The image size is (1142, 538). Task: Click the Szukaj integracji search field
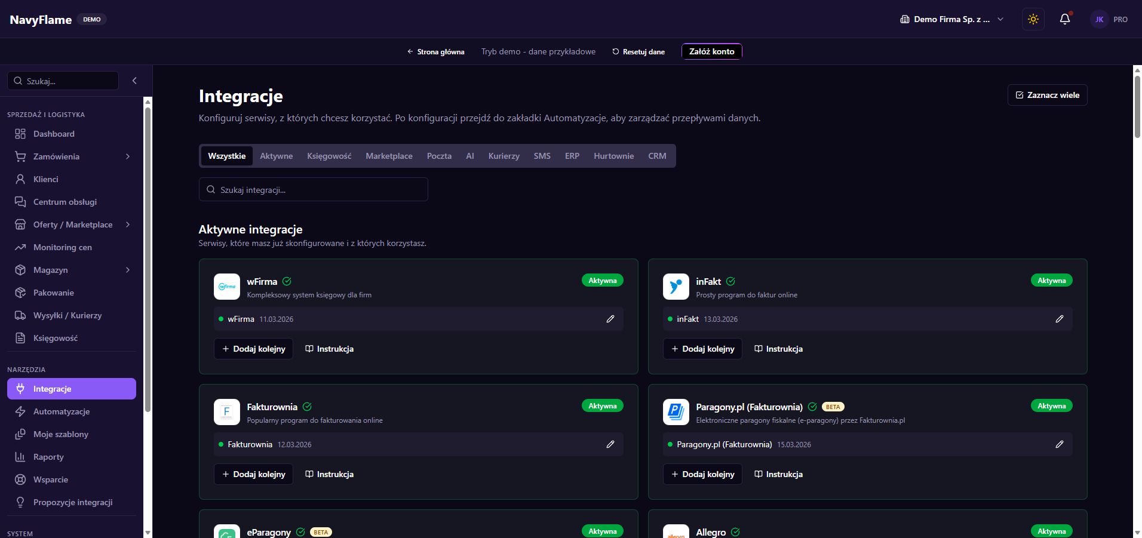coord(314,189)
